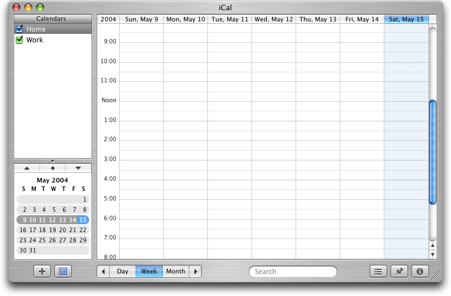Switch to Week view
The height and width of the screenshot is (296, 451).
[149, 271]
